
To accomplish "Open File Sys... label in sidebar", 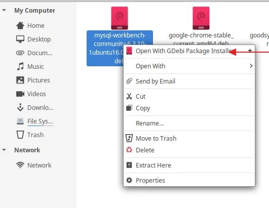I will tap(40, 121).
